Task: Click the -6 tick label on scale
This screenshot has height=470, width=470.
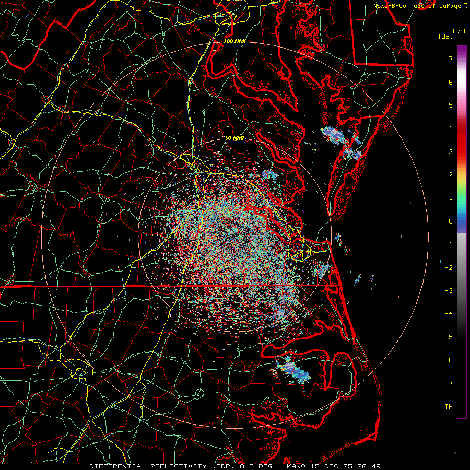Action: click(x=449, y=360)
